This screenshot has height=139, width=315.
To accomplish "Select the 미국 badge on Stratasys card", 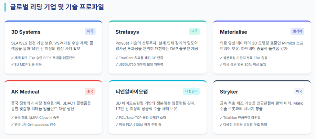I will coord(194,32).
